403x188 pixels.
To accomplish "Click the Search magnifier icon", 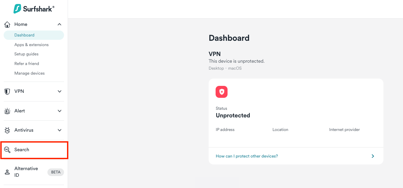I will click(x=7, y=150).
